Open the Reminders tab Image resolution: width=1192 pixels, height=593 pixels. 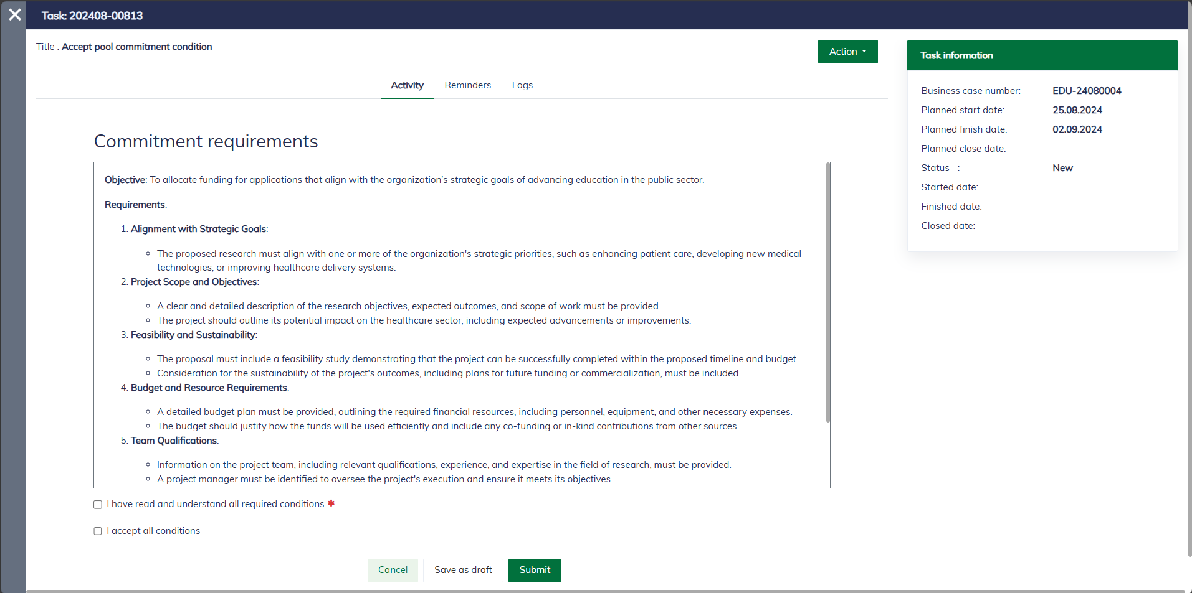point(467,85)
